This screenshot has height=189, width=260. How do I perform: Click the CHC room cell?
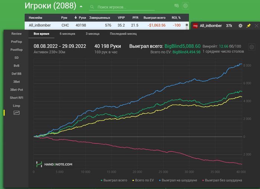coord(65,25)
